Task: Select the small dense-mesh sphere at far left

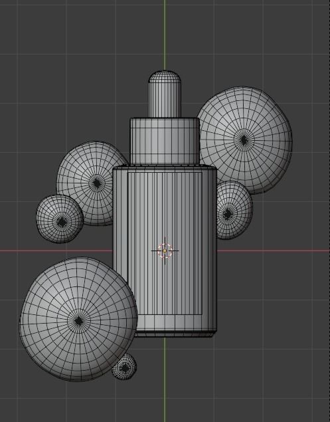Action: (60, 219)
